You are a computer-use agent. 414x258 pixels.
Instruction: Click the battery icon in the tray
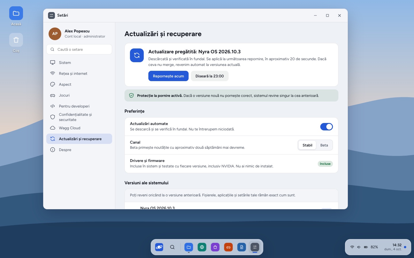coord(366,247)
